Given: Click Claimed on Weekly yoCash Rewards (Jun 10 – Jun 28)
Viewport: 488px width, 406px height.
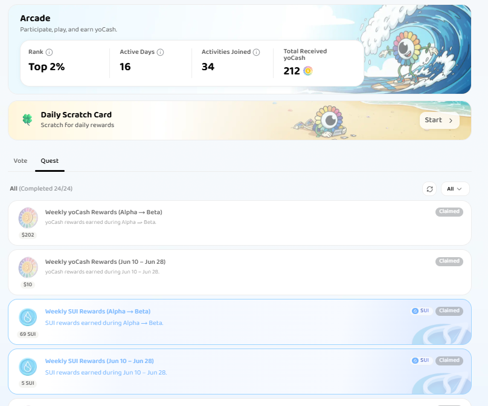Looking at the screenshot, I should (x=449, y=261).
